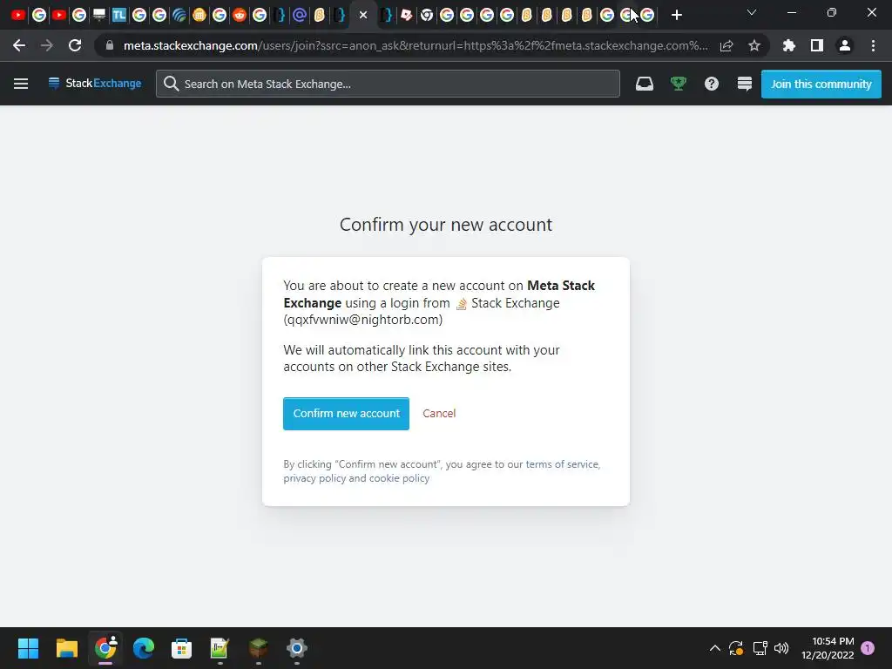This screenshot has height=669, width=892.
Task: Switch to the Reddit tab
Action: [240, 15]
